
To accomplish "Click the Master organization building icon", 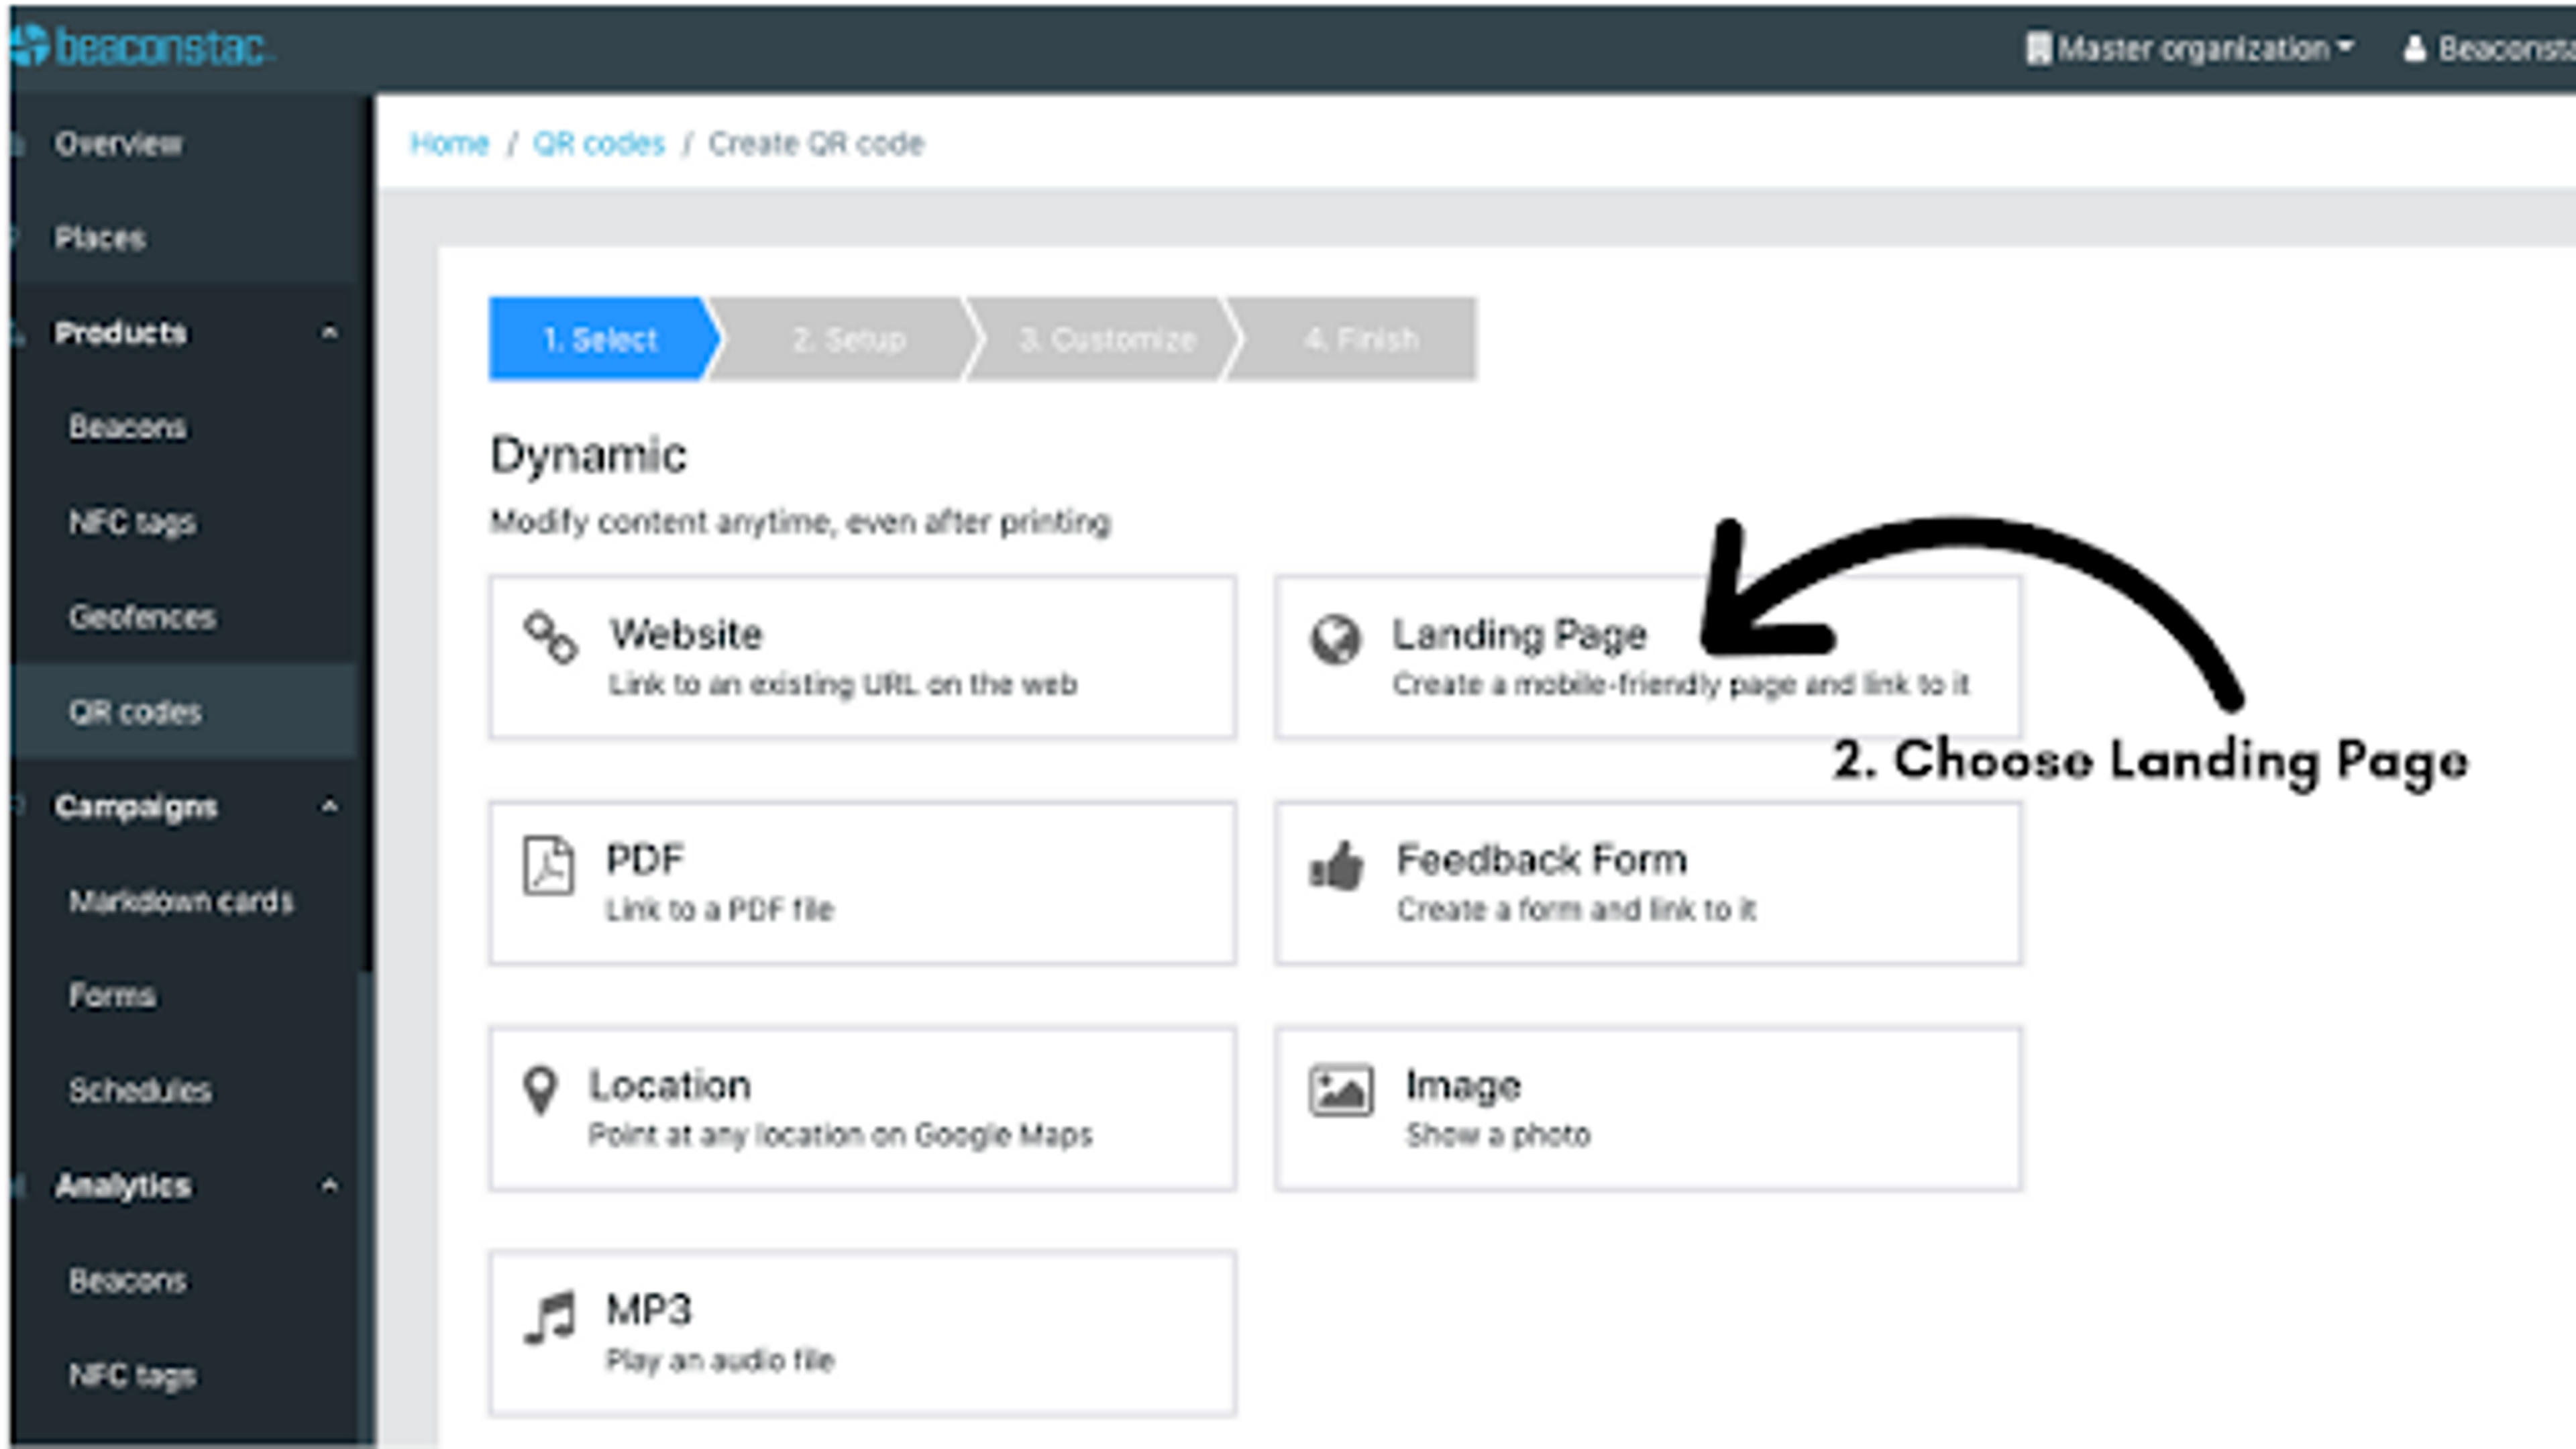I will click(2038, 48).
